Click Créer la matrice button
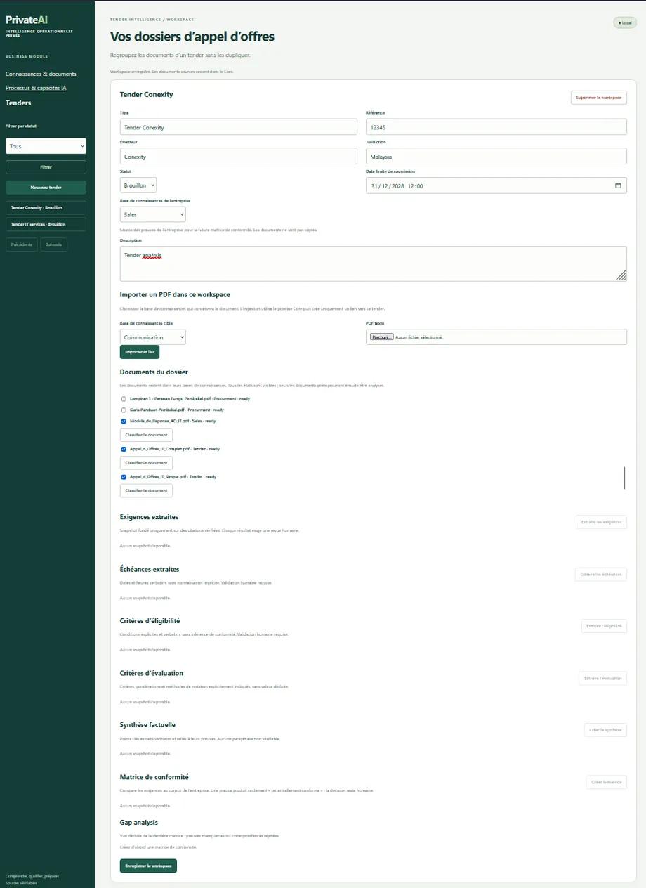The height and width of the screenshot is (888, 646). point(607,782)
